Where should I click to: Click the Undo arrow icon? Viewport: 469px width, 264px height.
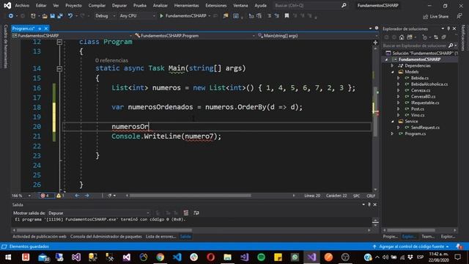(70, 16)
